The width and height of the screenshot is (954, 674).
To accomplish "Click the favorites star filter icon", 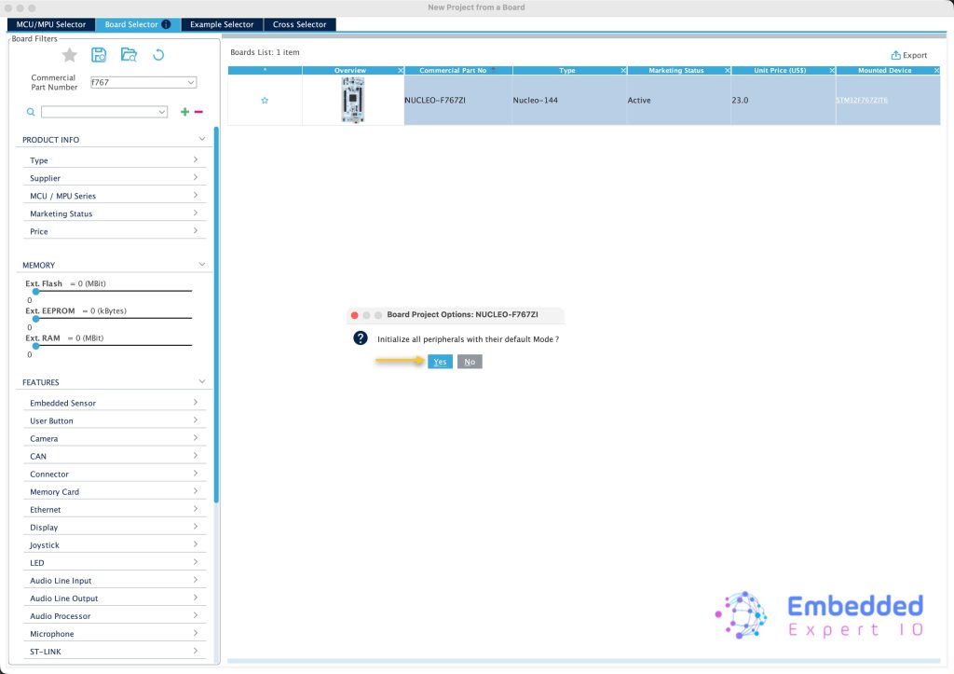I will [70, 55].
